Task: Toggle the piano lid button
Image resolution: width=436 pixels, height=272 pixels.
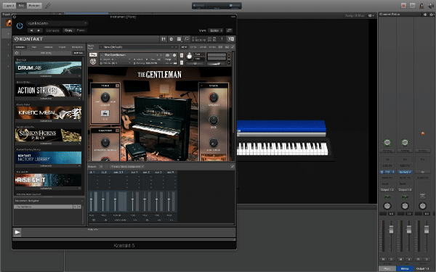Action: [105, 113]
